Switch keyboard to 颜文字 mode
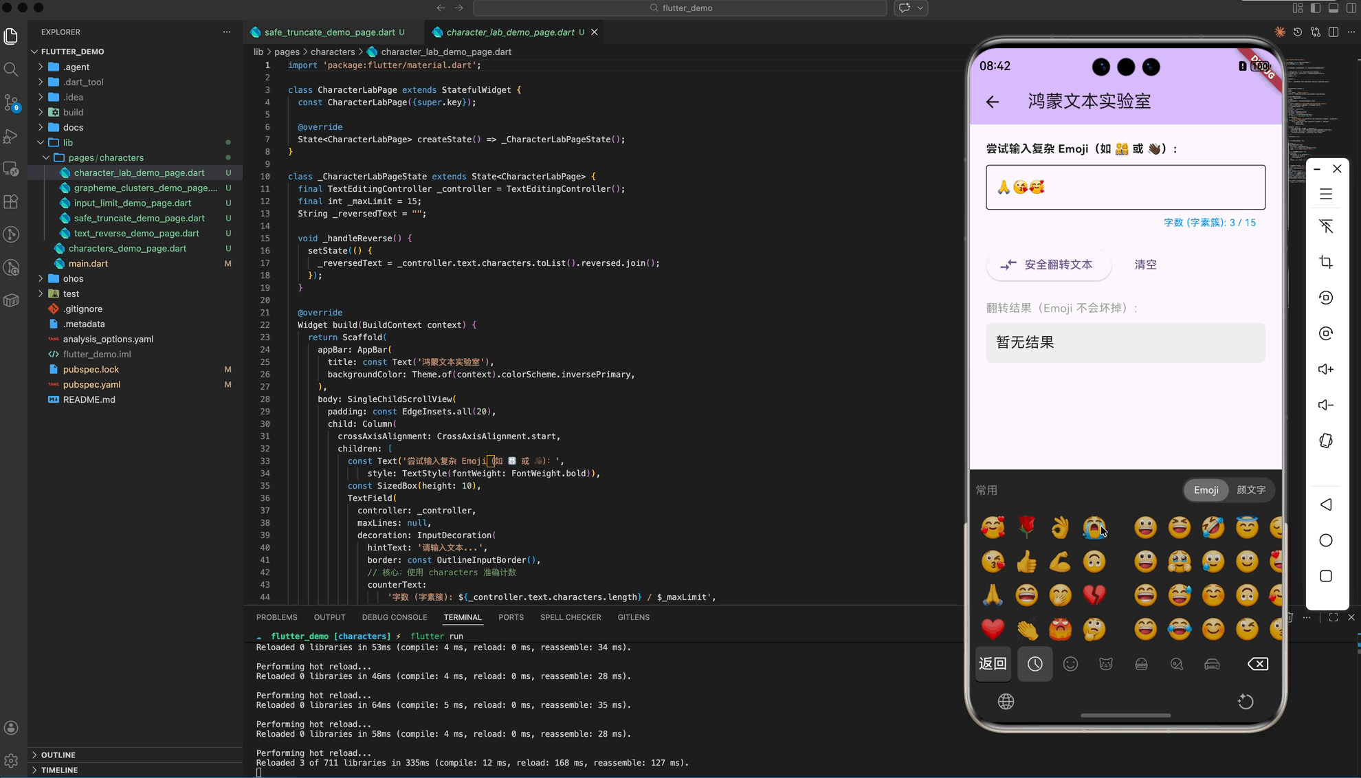This screenshot has height=778, width=1361. [1250, 490]
